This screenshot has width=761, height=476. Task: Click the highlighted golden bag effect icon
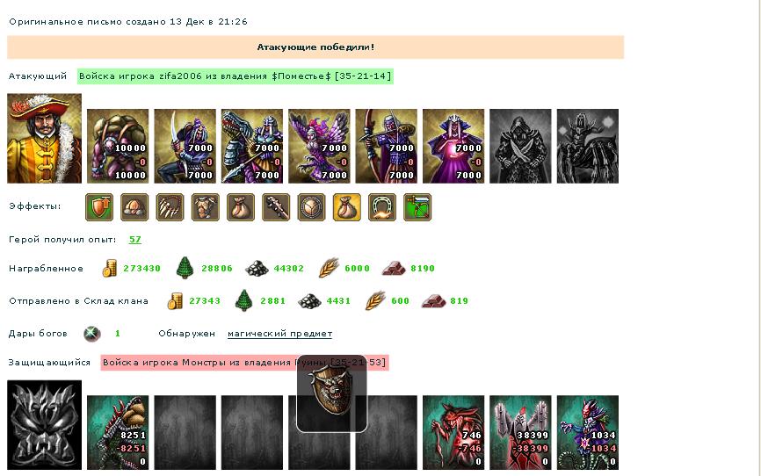tap(347, 207)
